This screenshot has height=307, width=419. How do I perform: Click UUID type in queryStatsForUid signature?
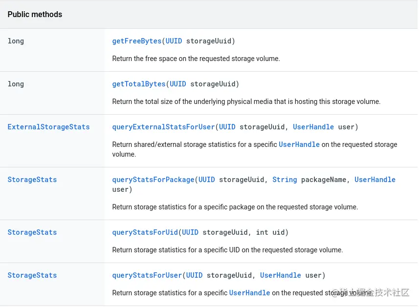190,232
